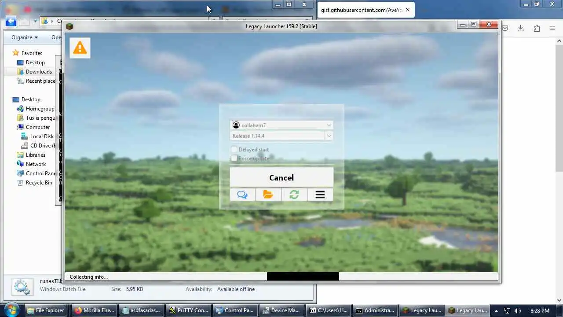Switch to PuTTY Configuration taskbar button
The image size is (563, 317).
[188, 310]
